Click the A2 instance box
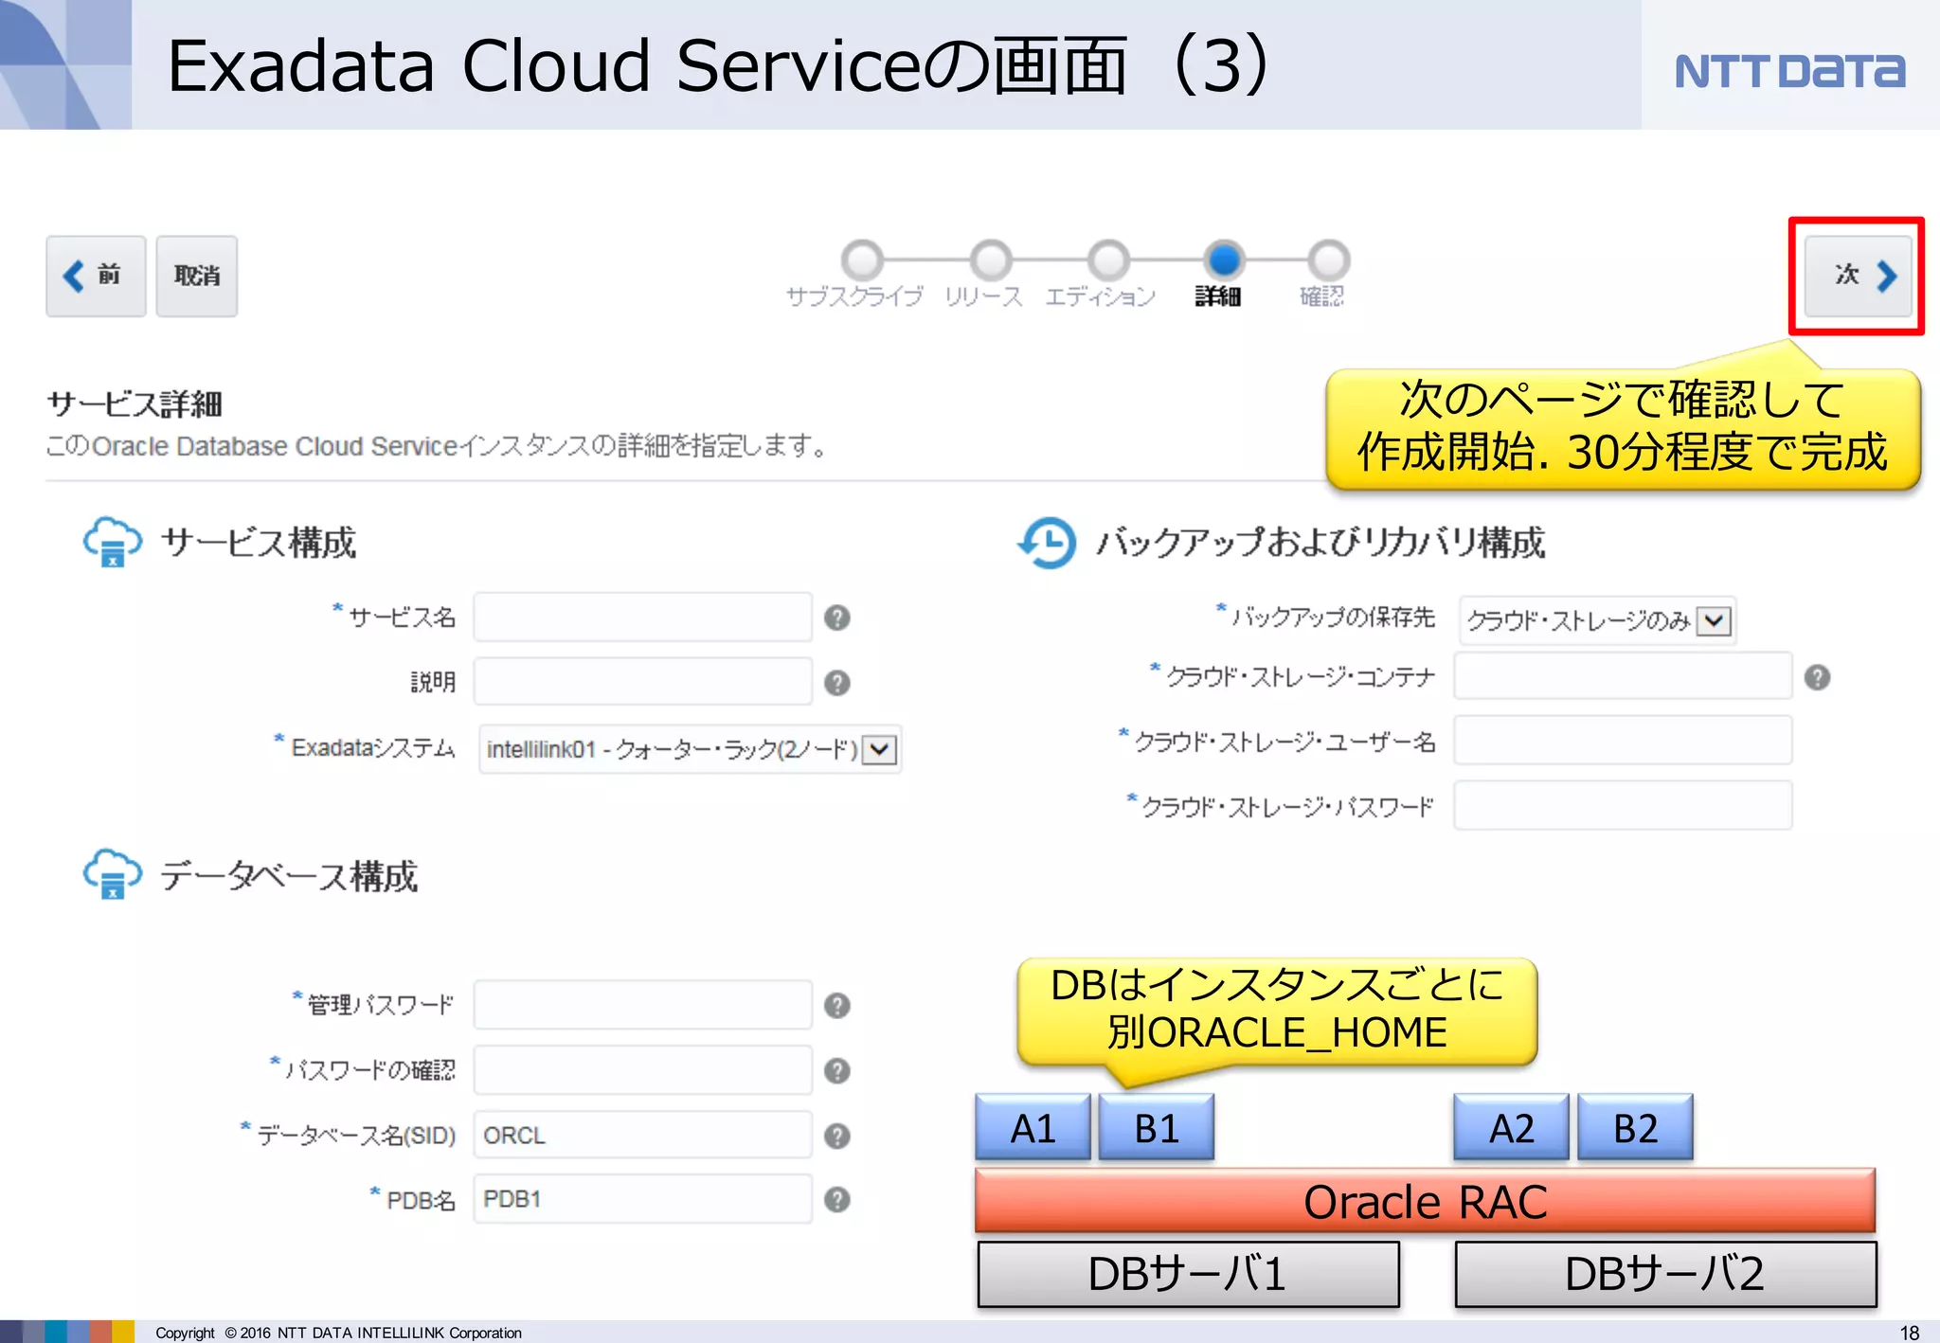This screenshot has height=1343, width=1940. [x=1512, y=1127]
